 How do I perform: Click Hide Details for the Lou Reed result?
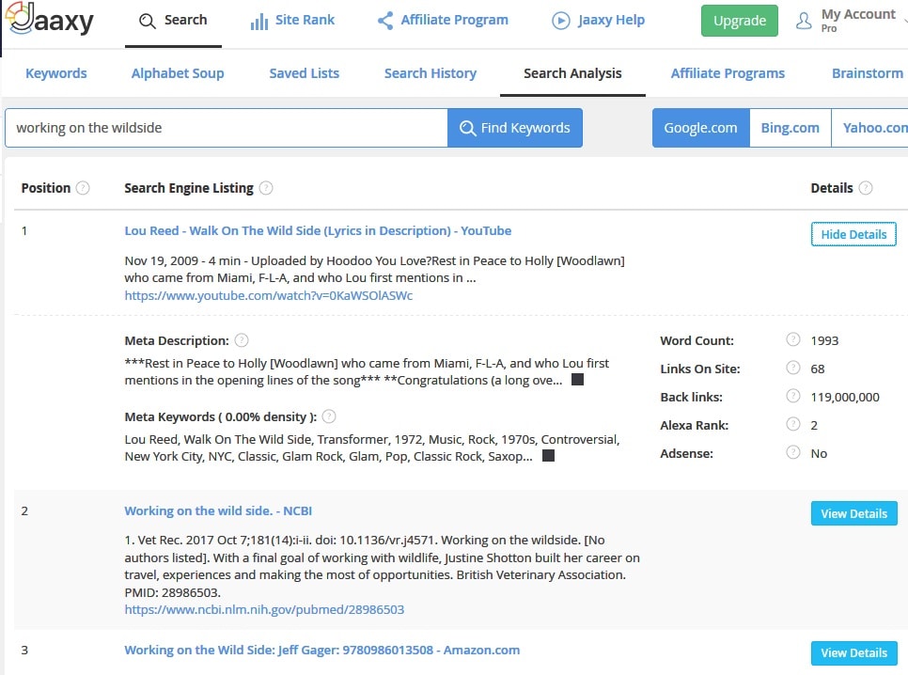click(x=853, y=234)
